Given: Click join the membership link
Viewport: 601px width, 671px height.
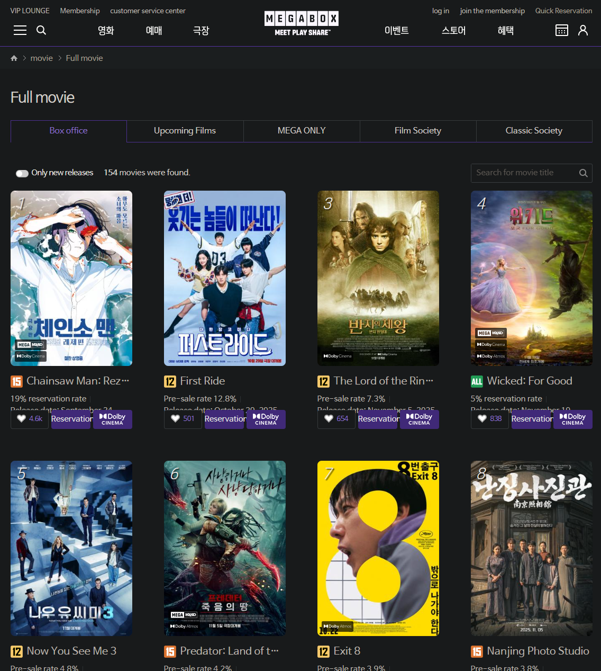Looking at the screenshot, I should tap(493, 11).
